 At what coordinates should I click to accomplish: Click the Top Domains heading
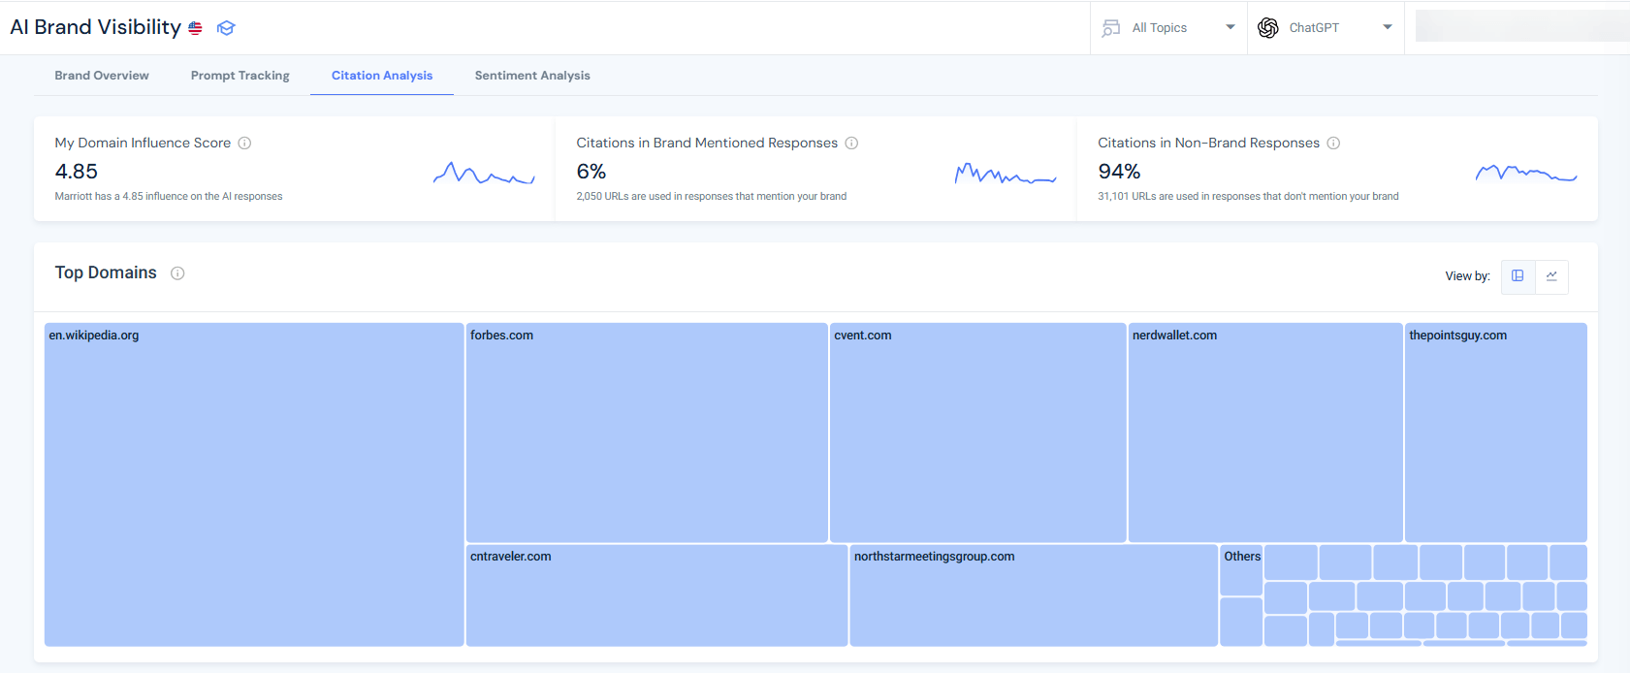[106, 272]
